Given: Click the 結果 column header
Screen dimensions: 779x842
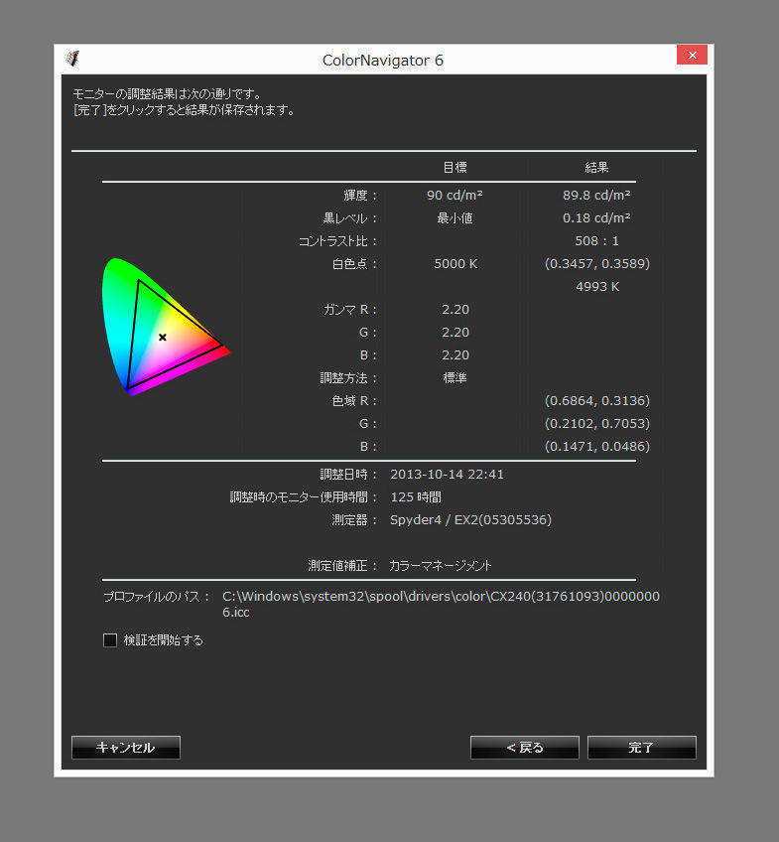Looking at the screenshot, I should [x=596, y=168].
